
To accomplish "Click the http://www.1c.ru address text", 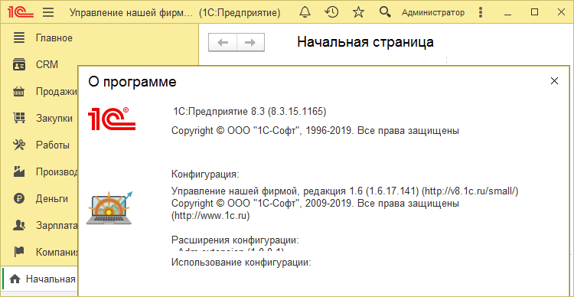I will pos(211,216).
